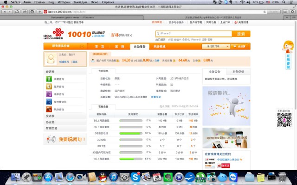Open the Файл menu

point(27,2)
